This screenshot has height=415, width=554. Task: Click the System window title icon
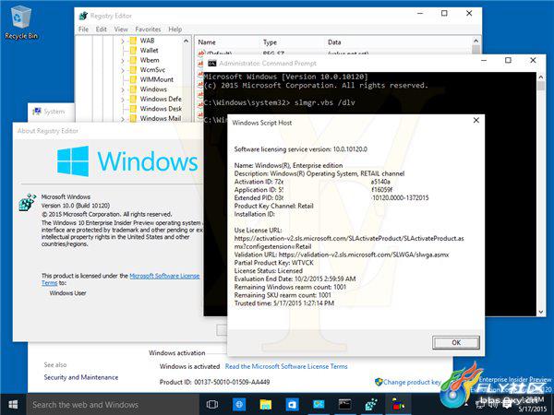(x=36, y=112)
